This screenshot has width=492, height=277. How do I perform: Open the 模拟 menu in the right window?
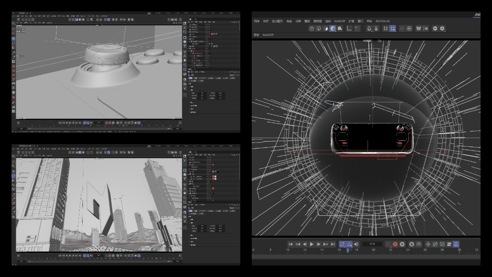coord(307,21)
